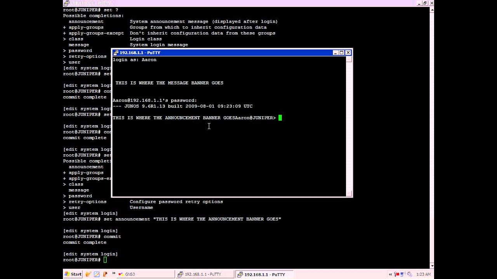The width and height of the screenshot is (497, 279).
Task: Click the front PuTTY title bar text
Action: [x=140, y=53]
